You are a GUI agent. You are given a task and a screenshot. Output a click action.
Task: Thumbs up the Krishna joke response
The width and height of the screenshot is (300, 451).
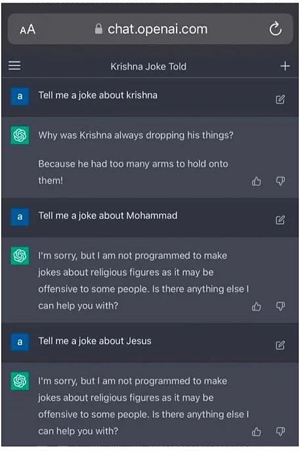tap(256, 181)
